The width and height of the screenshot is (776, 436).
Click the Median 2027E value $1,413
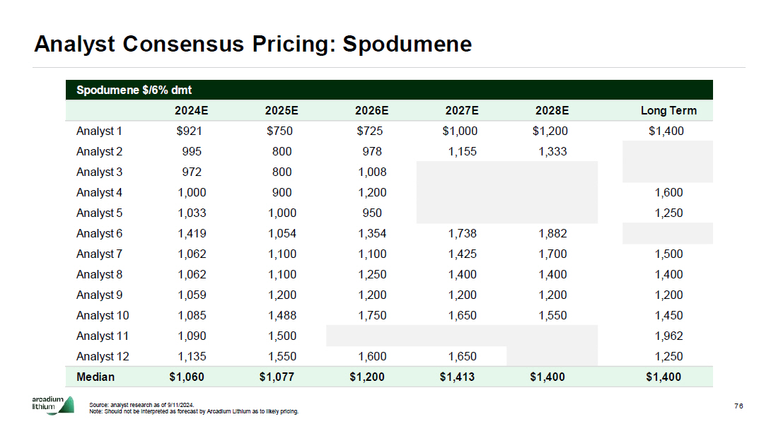457,377
